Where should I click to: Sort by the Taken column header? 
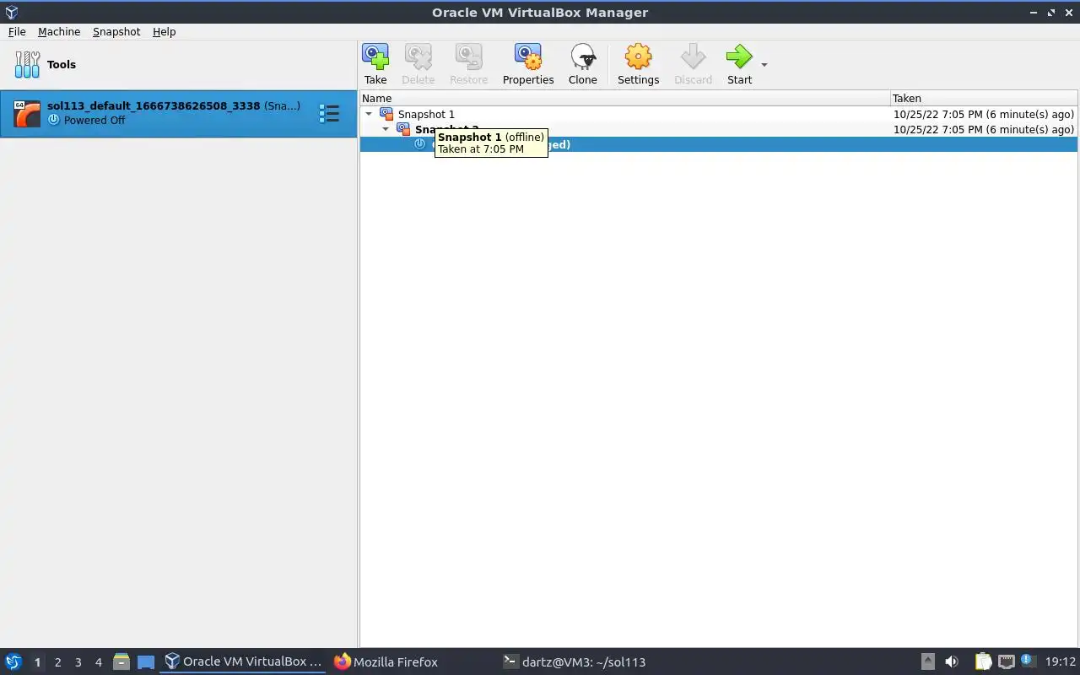click(984, 98)
